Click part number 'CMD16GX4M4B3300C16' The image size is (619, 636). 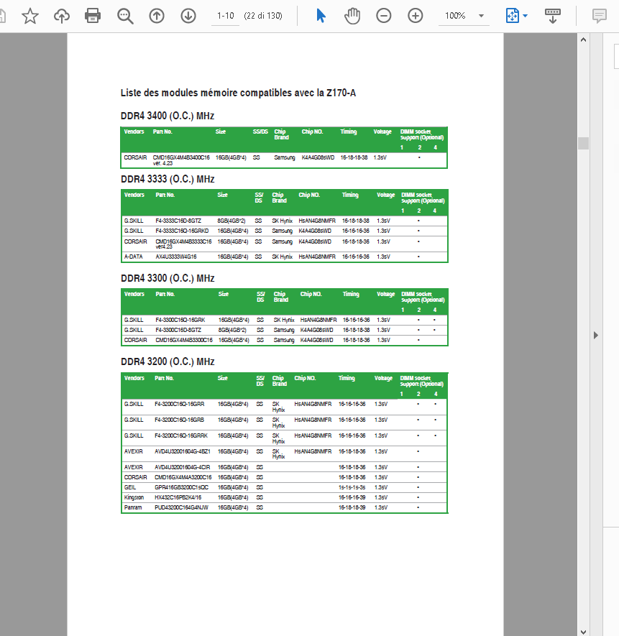[x=184, y=340]
